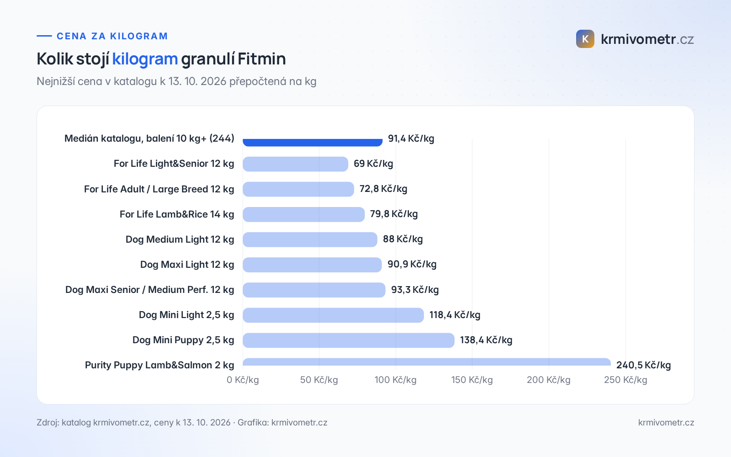The width and height of the screenshot is (731, 457).
Task: Click the '240,5 Kč/kg' value
Action: click(x=644, y=365)
